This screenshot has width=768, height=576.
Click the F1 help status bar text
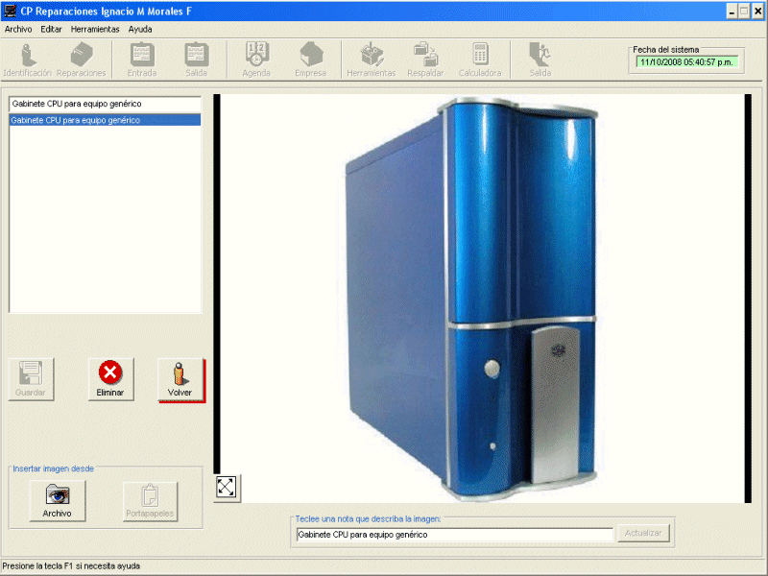point(71,566)
